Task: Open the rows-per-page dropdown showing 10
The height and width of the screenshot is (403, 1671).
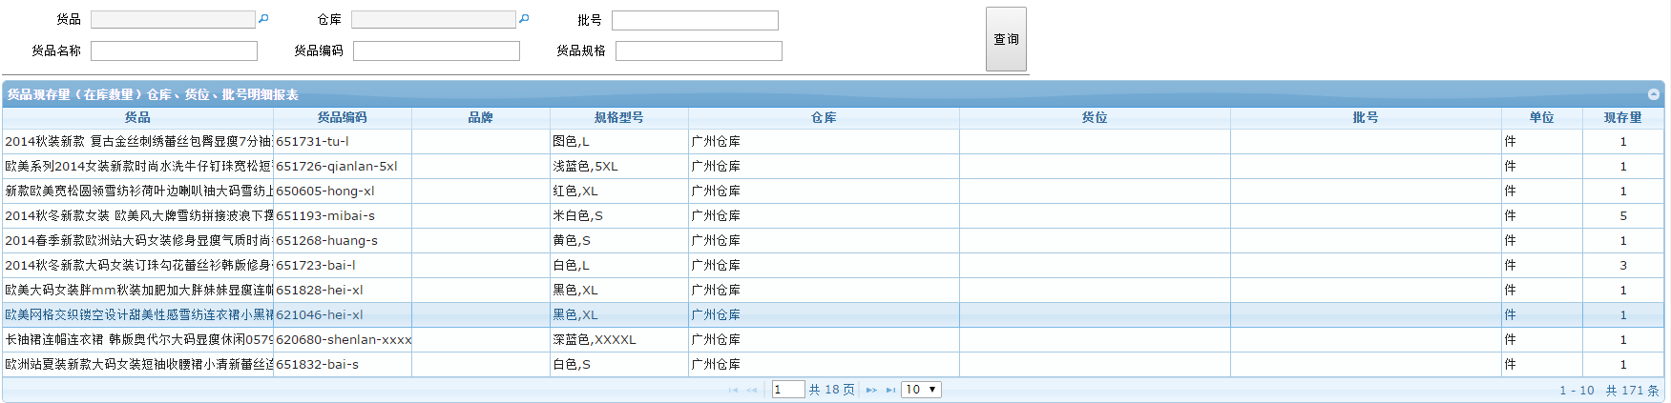Action: pyautogui.click(x=921, y=390)
